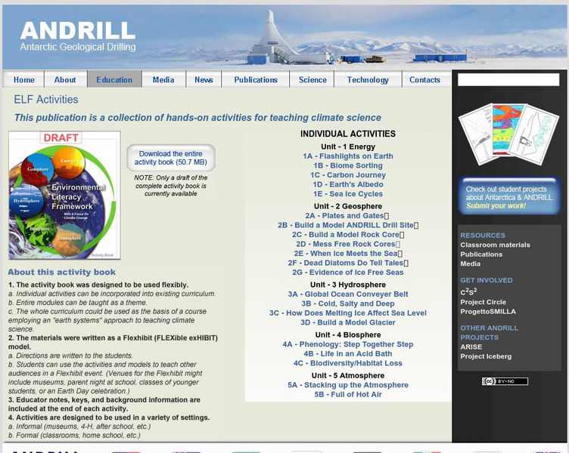Click the ELF Activities page heading
The height and width of the screenshot is (453, 569).
tap(46, 99)
